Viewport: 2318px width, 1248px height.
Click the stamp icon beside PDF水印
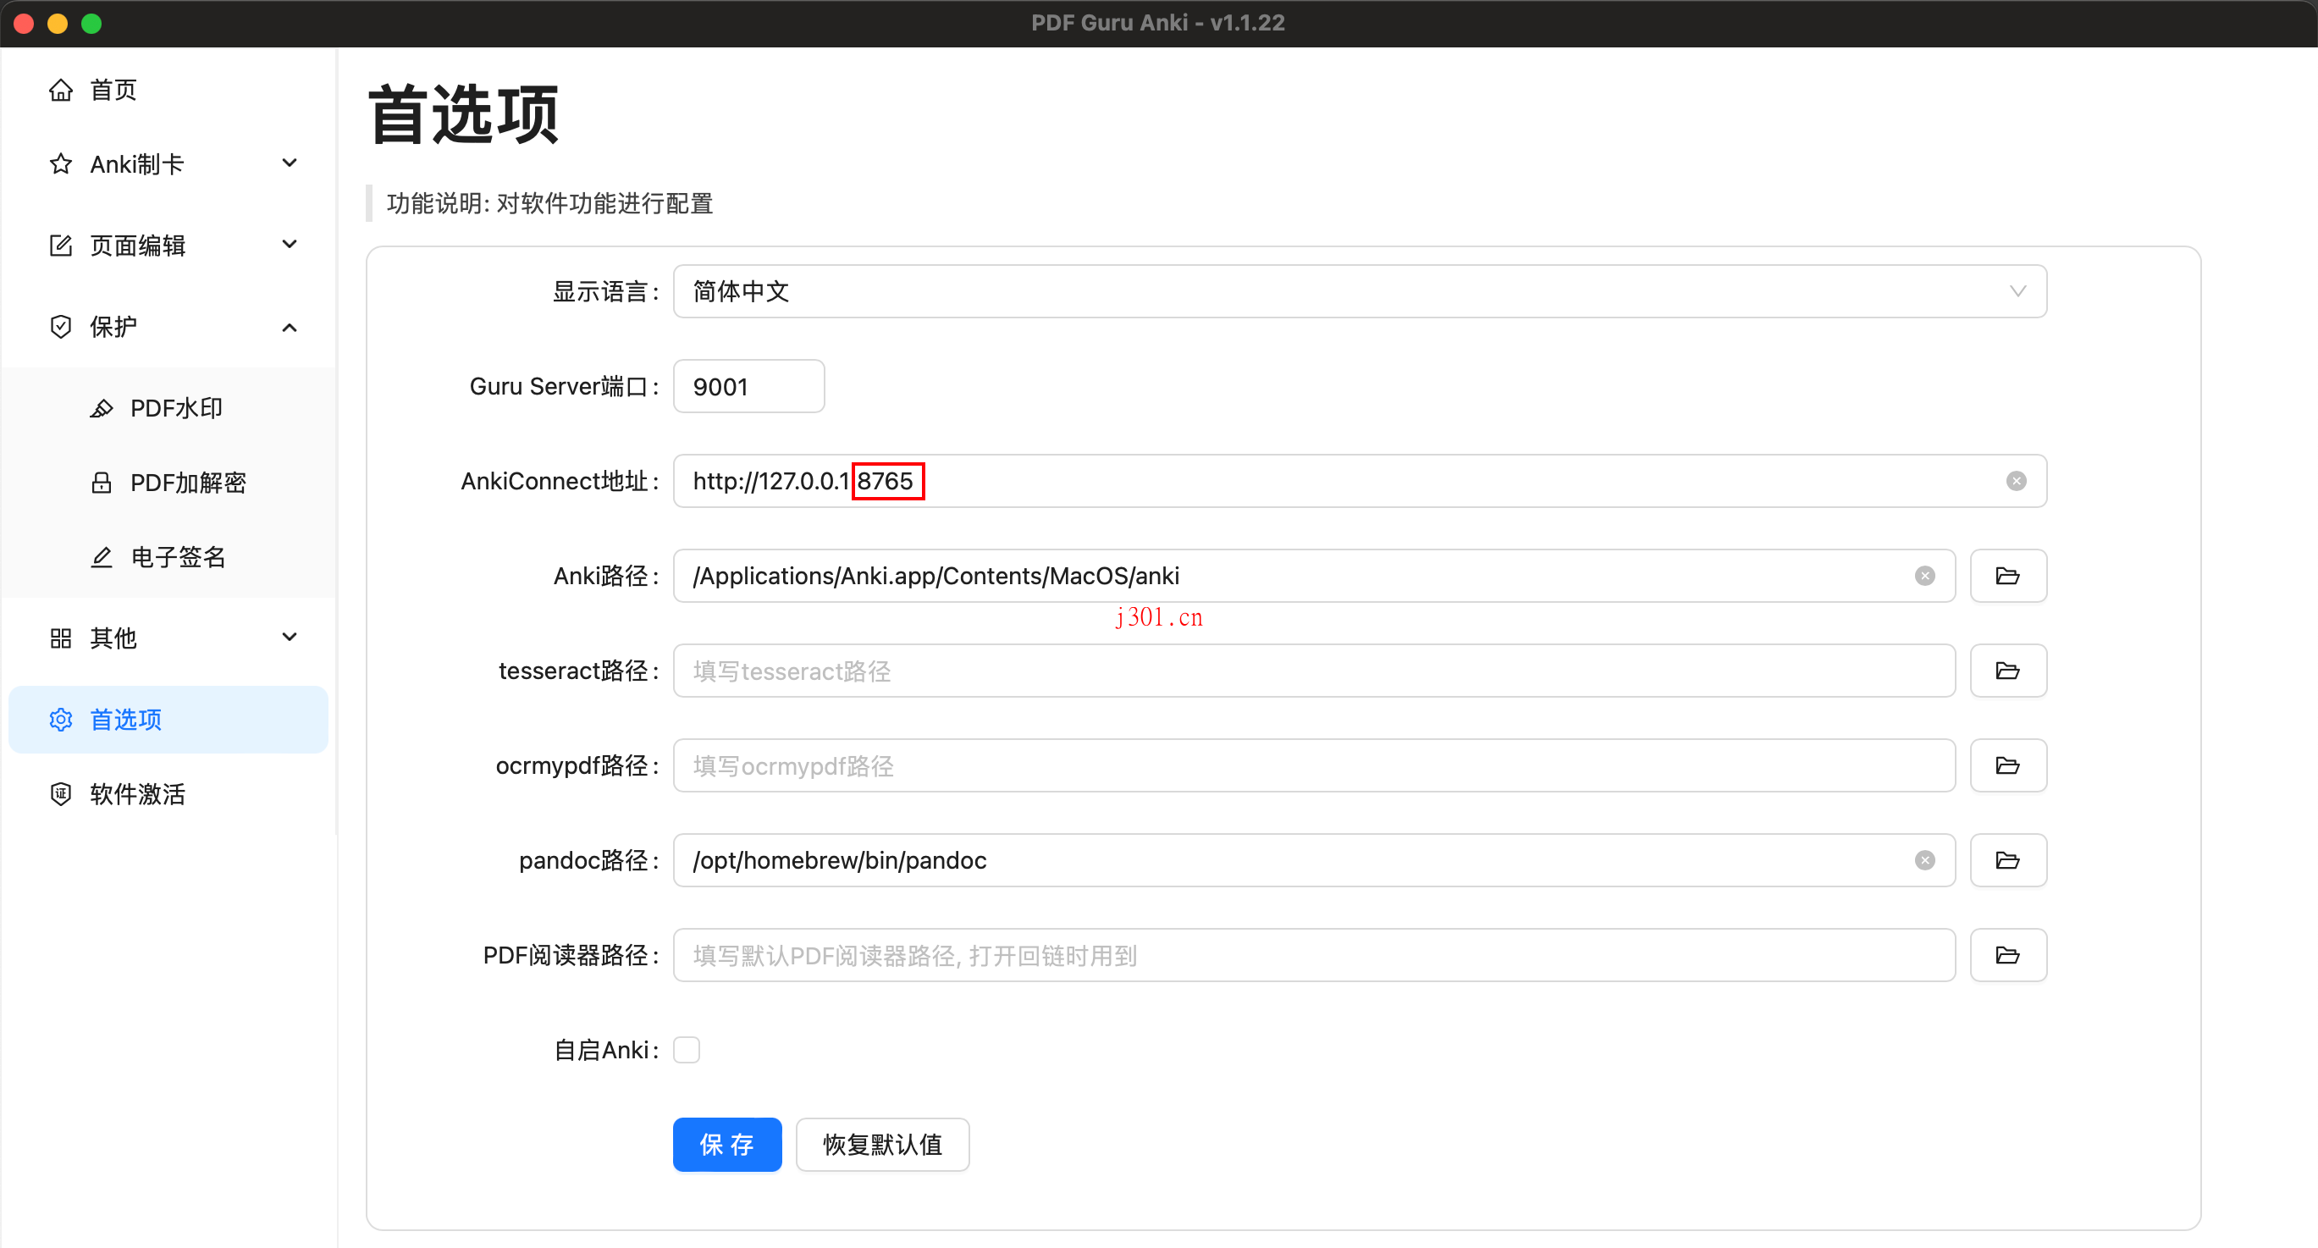(102, 408)
